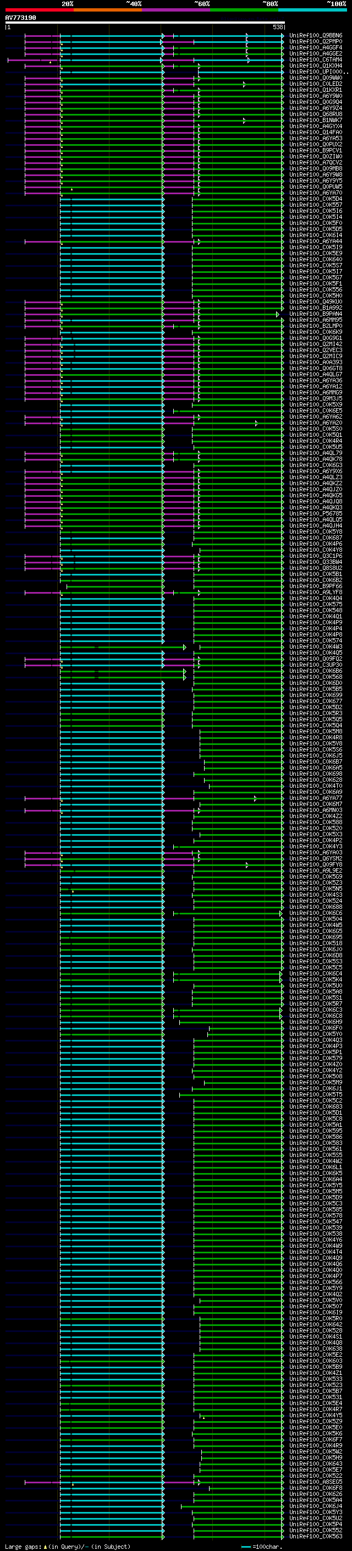
Task: Select hit label UniRef100_A6YA20
Action: click(x=315, y=423)
